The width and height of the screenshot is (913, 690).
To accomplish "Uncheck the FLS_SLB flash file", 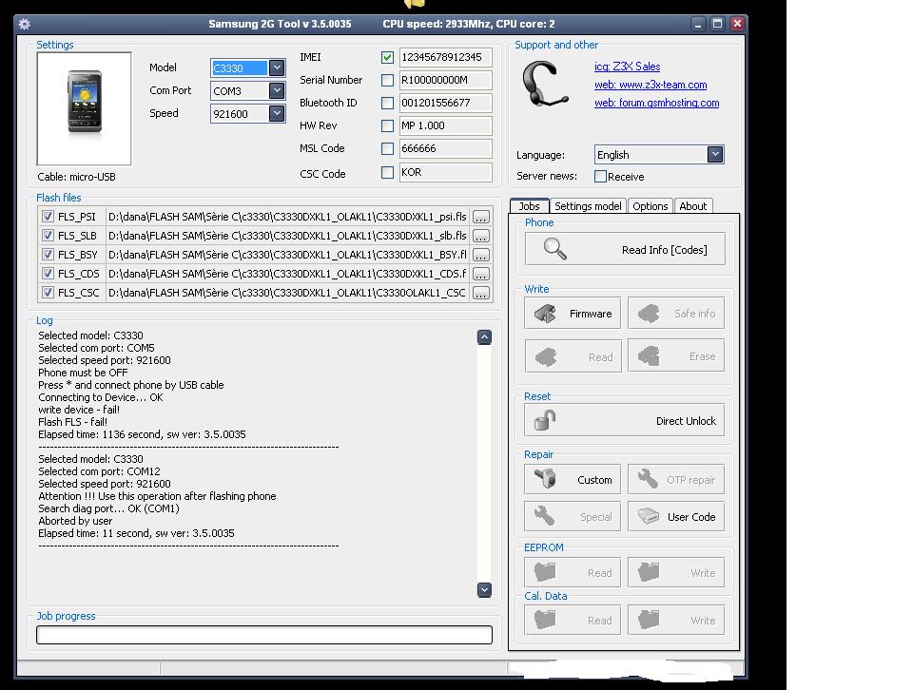I will point(49,236).
